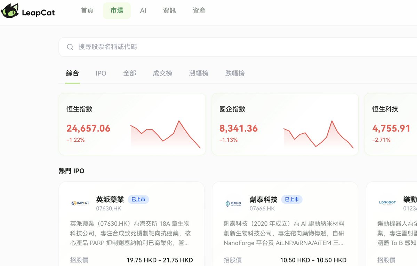Click the LDROBOT company logo
The height and width of the screenshot is (266, 417).
click(x=387, y=203)
